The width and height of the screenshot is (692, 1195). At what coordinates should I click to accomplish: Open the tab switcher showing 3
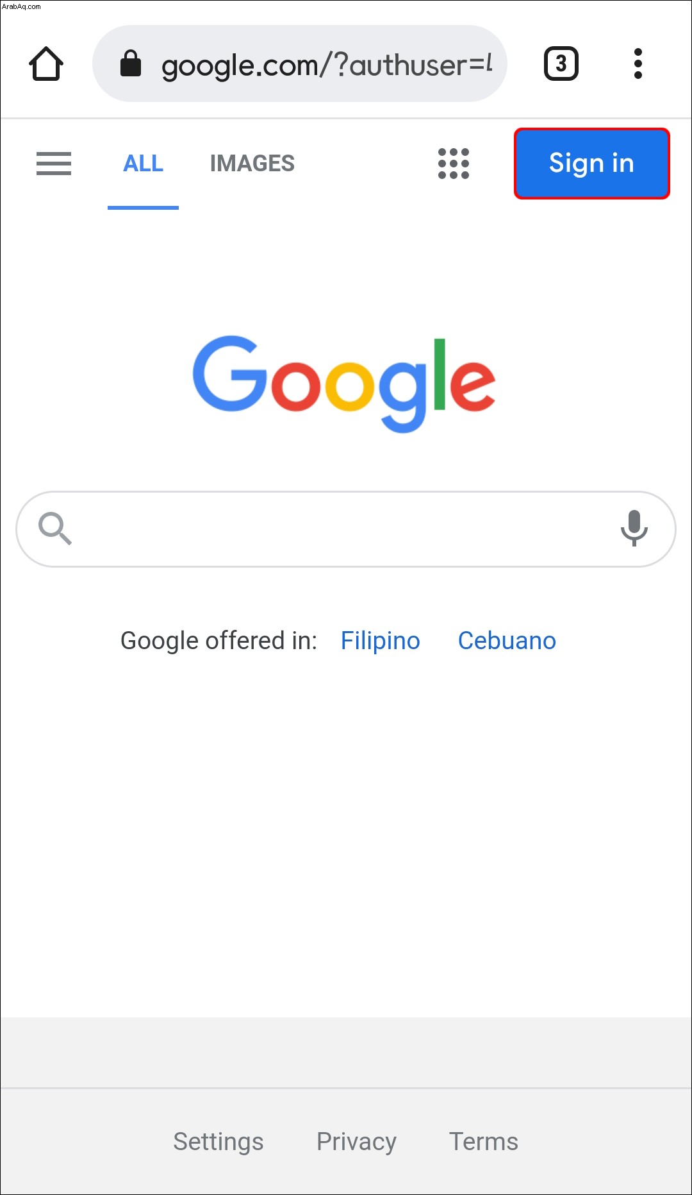tap(561, 64)
